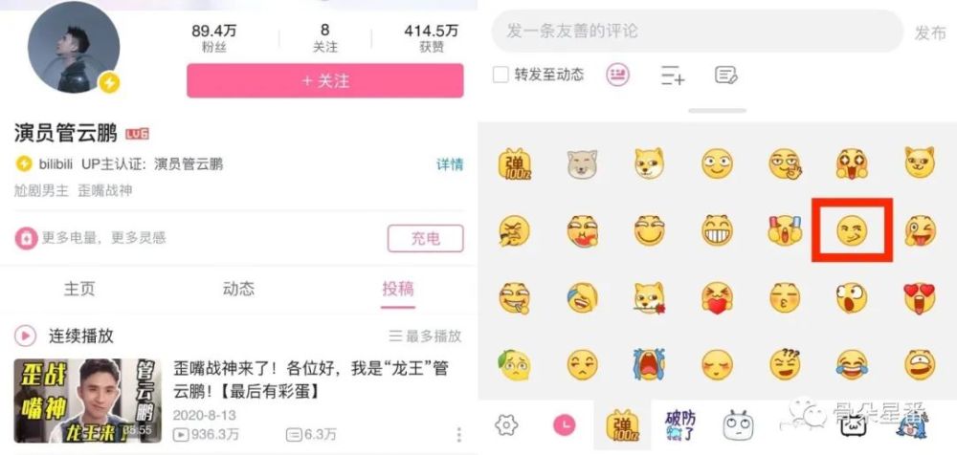Open the emoji panel settings gear
This screenshot has height=455, width=957.
[506, 423]
